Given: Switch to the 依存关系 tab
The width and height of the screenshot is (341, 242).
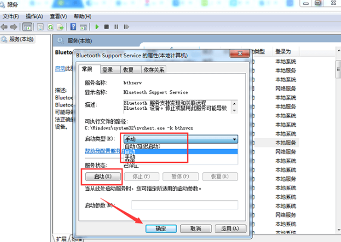Looking at the screenshot, I should pyautogui.click(x=154, y=70).
